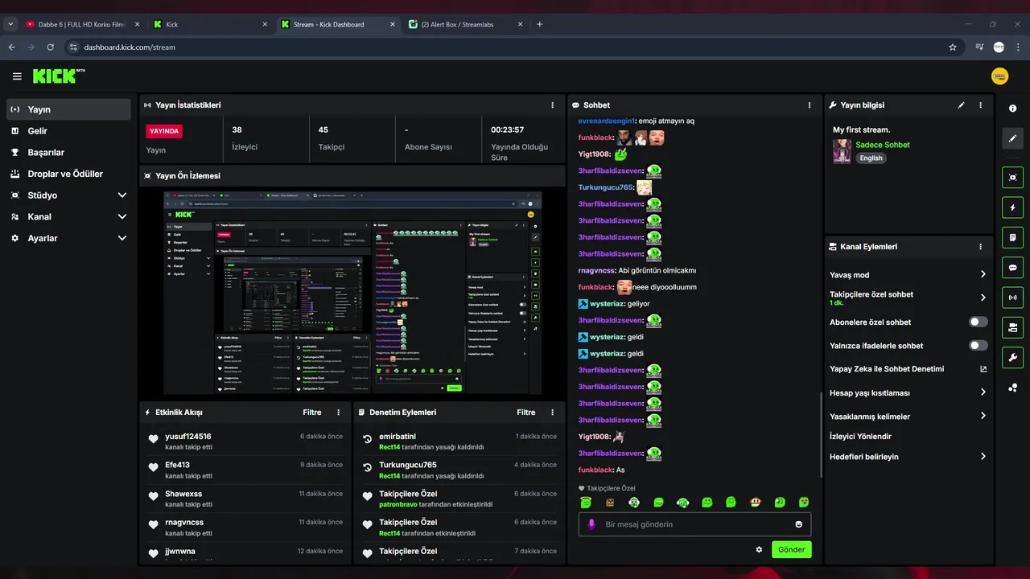Viewport: 1030px width, 579px height.
Task: Click Sadece Sohbet category link
Action: point(883,145)
